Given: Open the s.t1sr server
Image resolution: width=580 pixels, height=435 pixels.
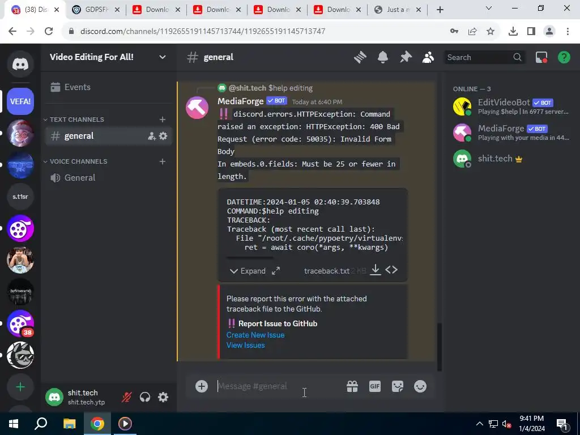Looking at the screenshot, I should point(20,197).
